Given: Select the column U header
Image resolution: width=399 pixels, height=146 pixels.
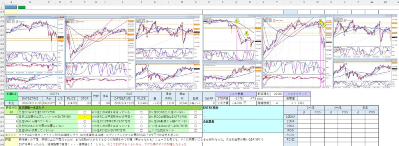Looking at the screenshot, I should pos(290,2).
